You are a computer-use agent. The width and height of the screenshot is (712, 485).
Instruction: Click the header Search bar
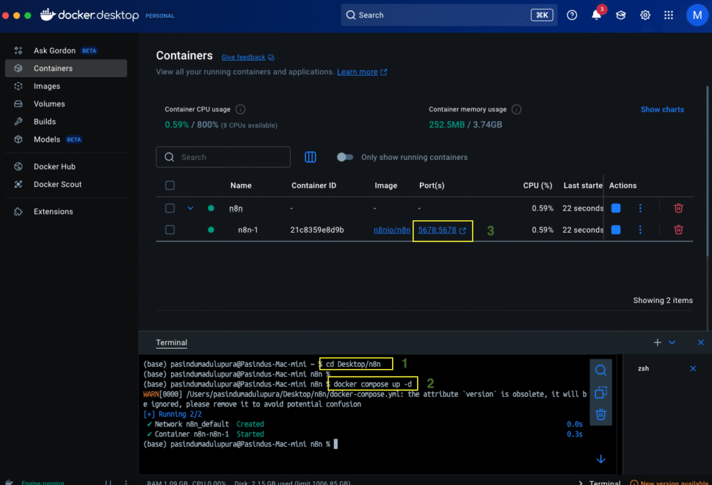(x=449, y=15)
